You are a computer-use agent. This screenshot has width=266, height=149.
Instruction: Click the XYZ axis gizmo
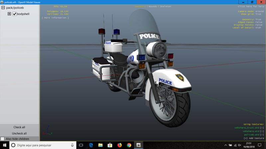point(48,130)
